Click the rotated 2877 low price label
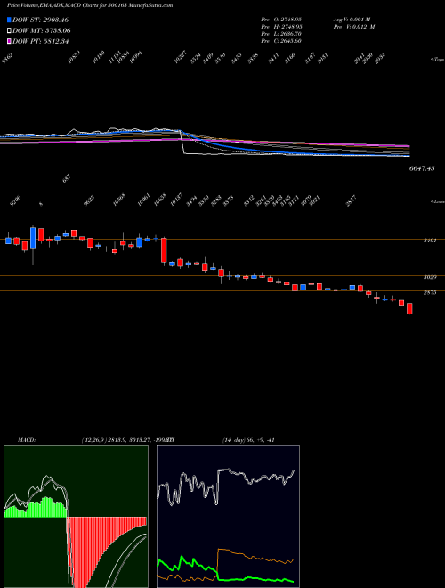445x588 pixels. tap(351, 201)
